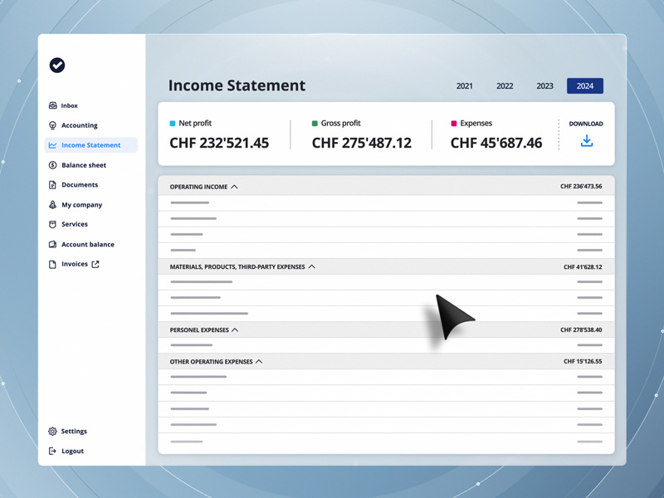Open the Income Statement menu item
Screen dimensions: 664x498
[90, 145]
